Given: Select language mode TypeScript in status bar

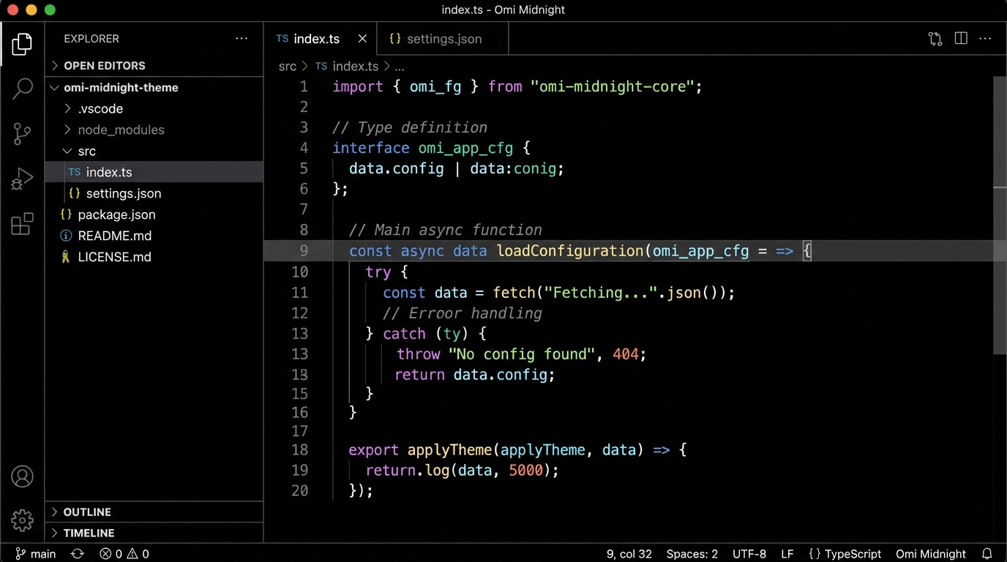Looking at the screenshot, I should tap(845, 554).
